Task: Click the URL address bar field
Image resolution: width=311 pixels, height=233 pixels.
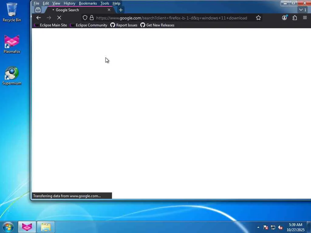Action: pos(172,18)
